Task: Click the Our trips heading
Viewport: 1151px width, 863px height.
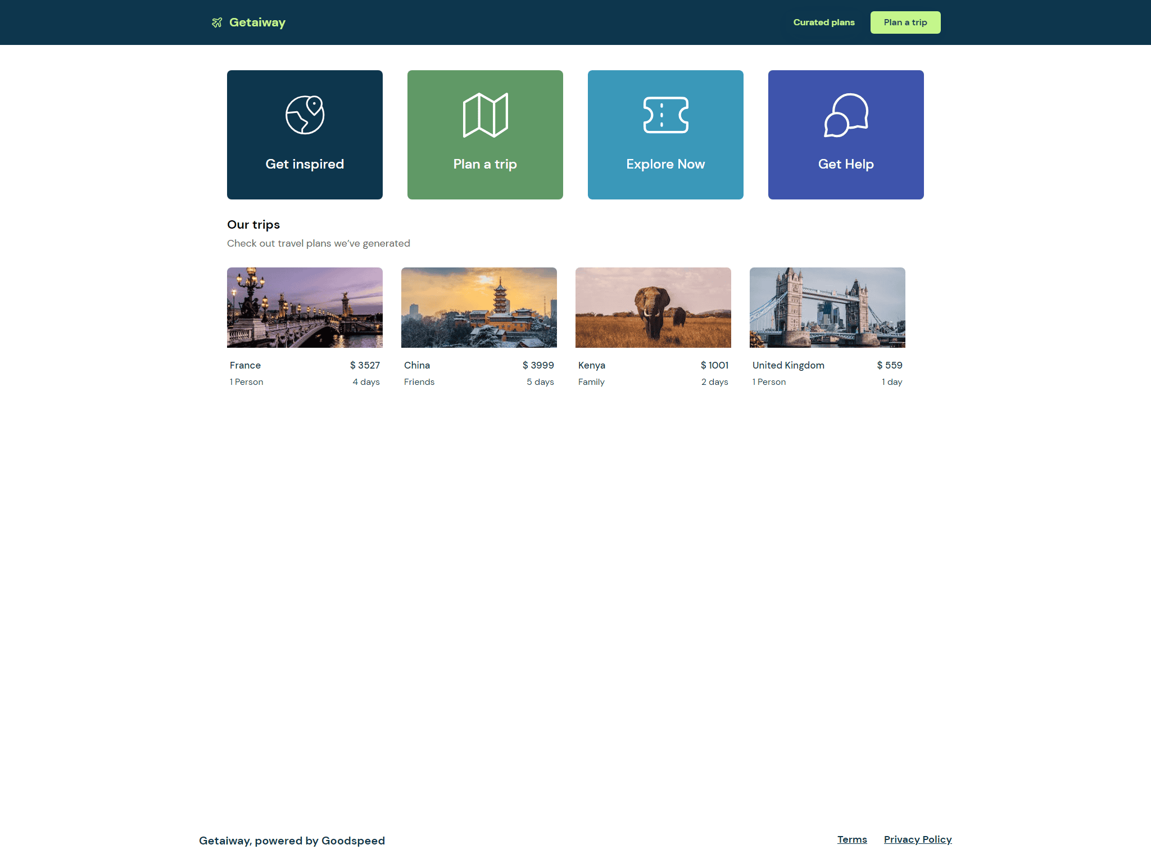Action: click(253, 225)
